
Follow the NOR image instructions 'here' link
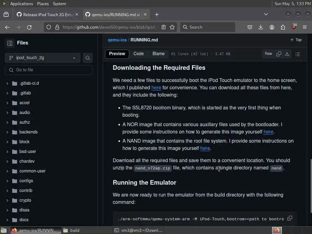268,132
